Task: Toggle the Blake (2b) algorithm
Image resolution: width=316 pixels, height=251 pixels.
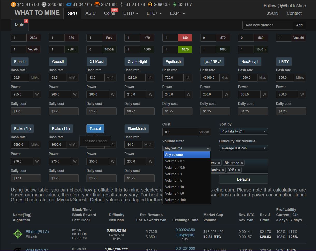Action: pos(23,129)
